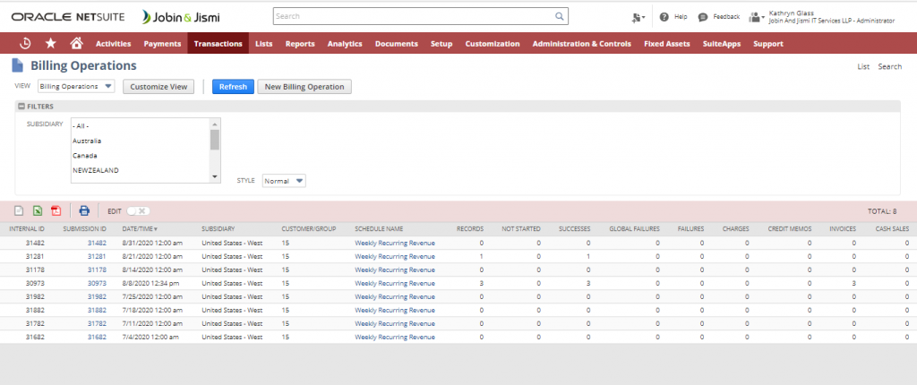Click the Shortcuts star icon

[x=50, y=43]
